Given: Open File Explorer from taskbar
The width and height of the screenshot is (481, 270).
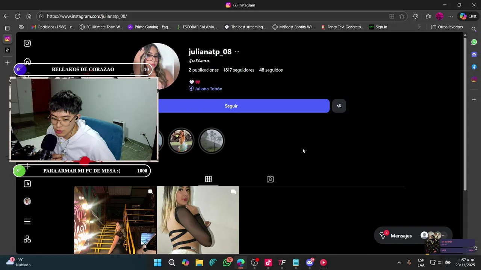Looking at the screenshot, I should [x=199, y=262].
